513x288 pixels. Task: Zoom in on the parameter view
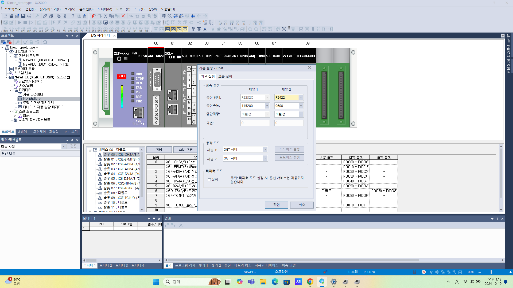[250, 29]
